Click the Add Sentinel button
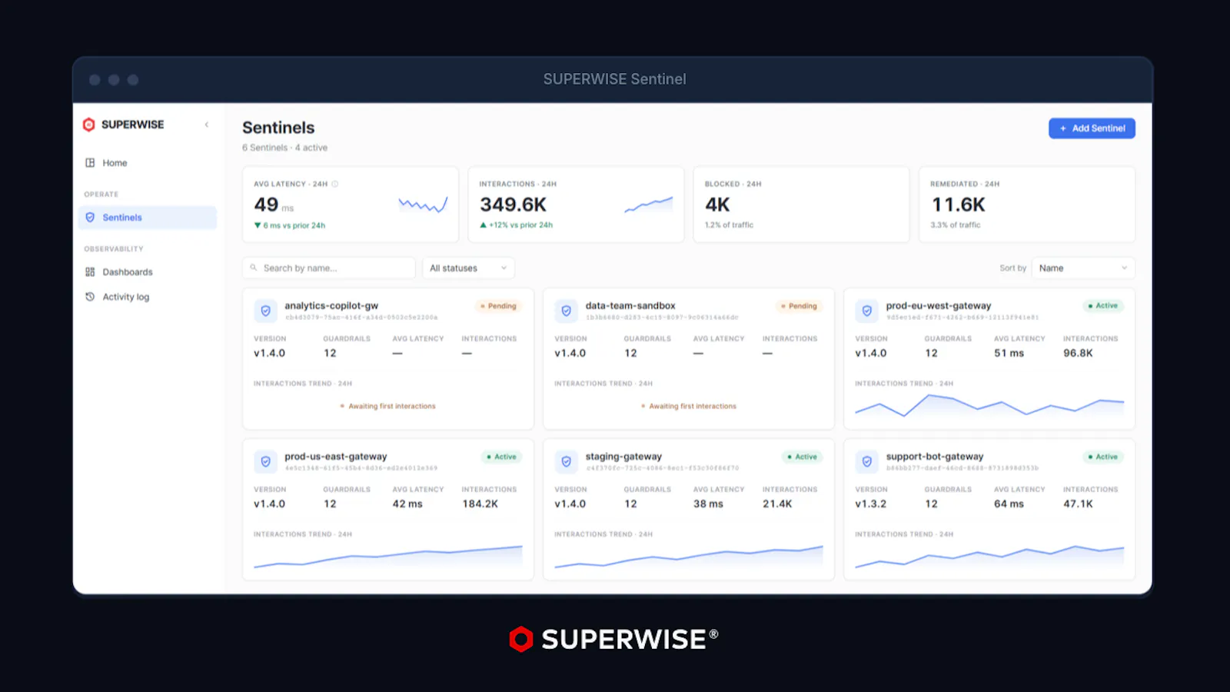This screenshot has height=692, width=1230. pyautogui.click(x=1092, y=128)
